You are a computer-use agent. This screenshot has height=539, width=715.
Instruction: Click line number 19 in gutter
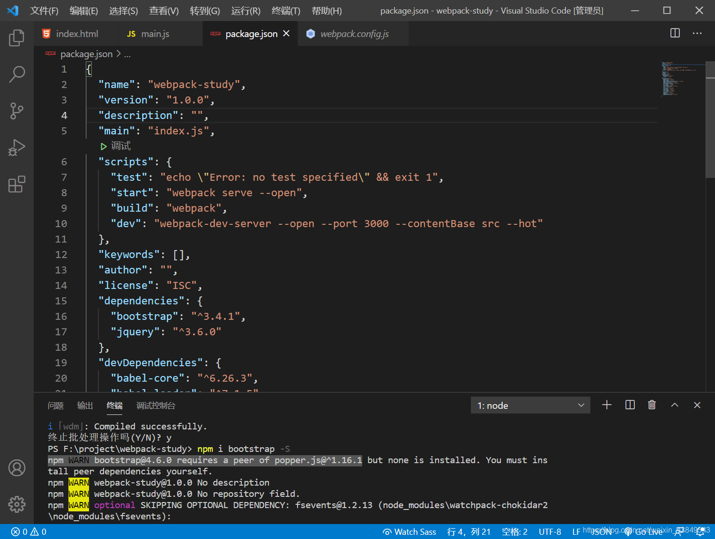[61, 363]
